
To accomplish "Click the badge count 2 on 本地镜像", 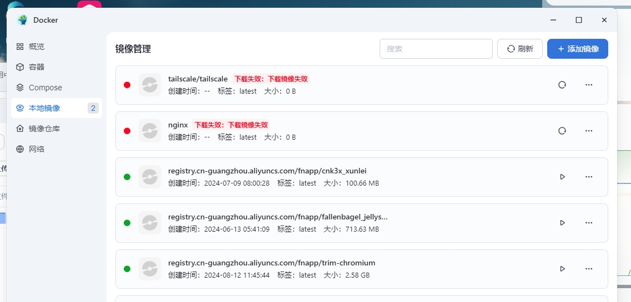I will tap(93, 108).
